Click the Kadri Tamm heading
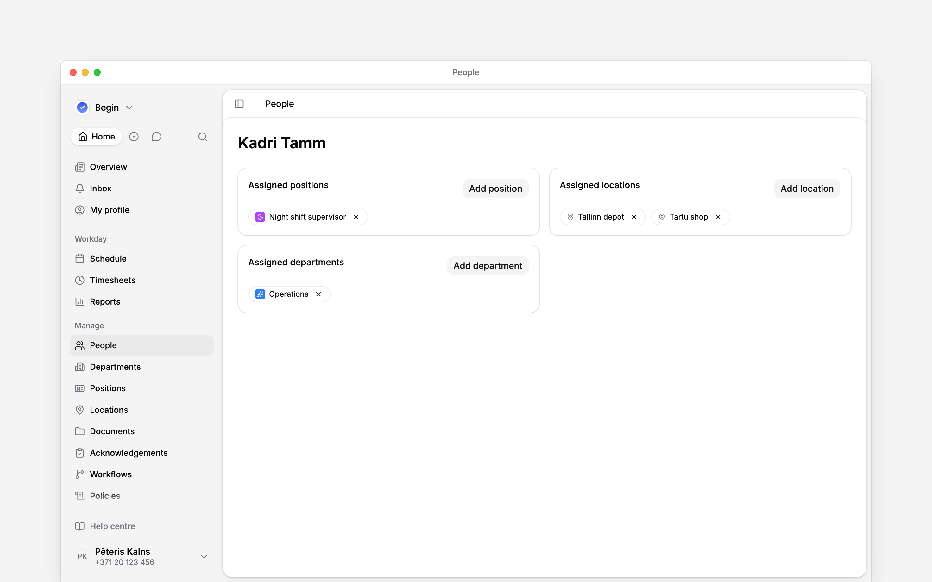 282,143
